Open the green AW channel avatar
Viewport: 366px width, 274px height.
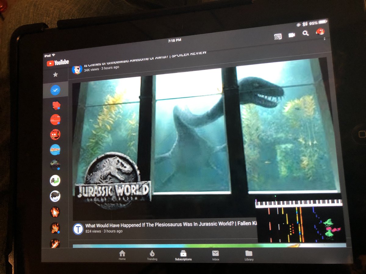click(55, 181)
